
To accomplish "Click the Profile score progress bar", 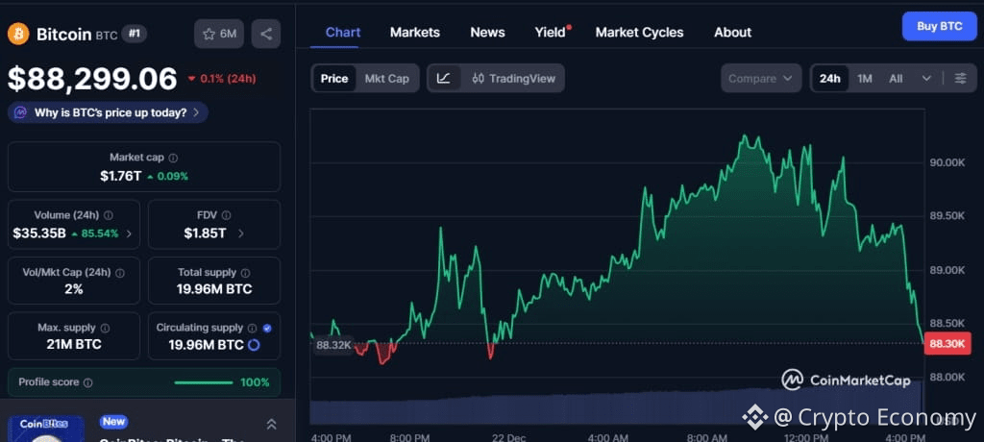I will click(204, 382).
